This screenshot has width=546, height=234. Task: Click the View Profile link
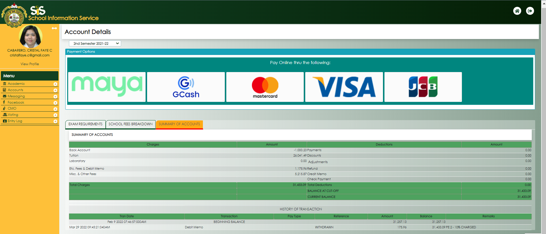30,64
